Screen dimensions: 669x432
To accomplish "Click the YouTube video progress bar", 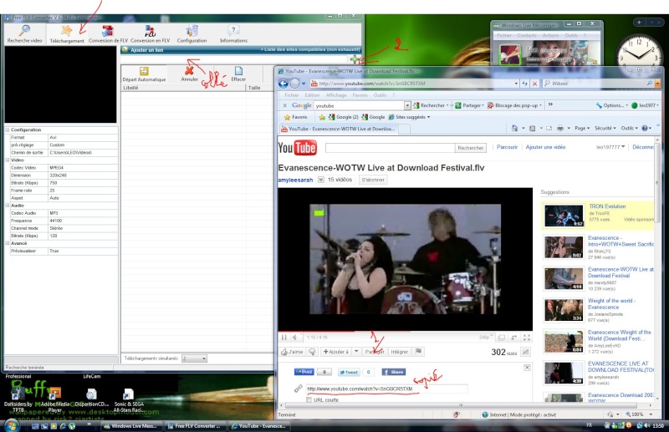I will (x=405, y=332).
